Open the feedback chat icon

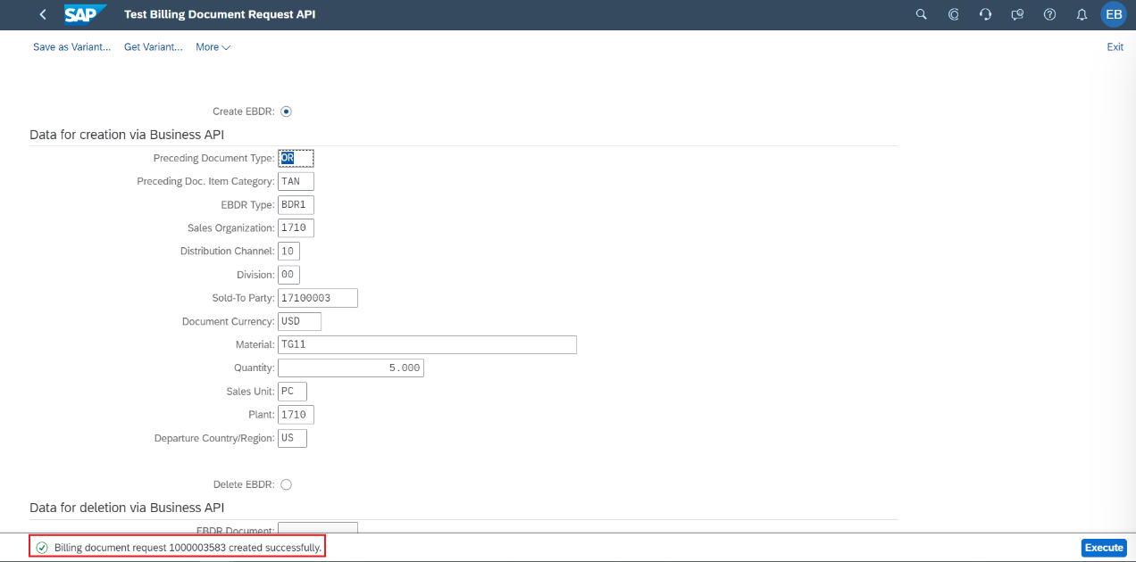1017,15
